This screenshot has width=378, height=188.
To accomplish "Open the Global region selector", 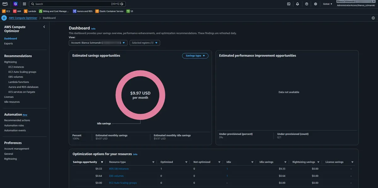I will point(328,4).
